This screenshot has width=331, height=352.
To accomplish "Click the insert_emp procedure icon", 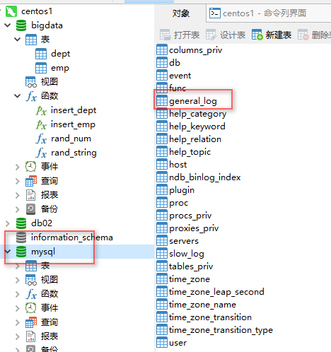I will (41, 124).
